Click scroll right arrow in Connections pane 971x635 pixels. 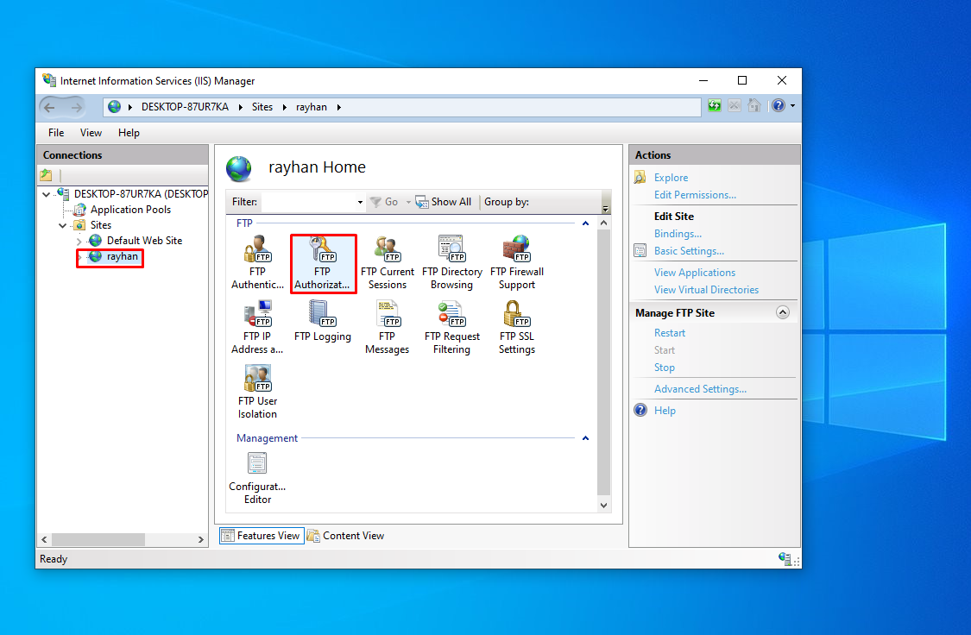click(200, 540)
